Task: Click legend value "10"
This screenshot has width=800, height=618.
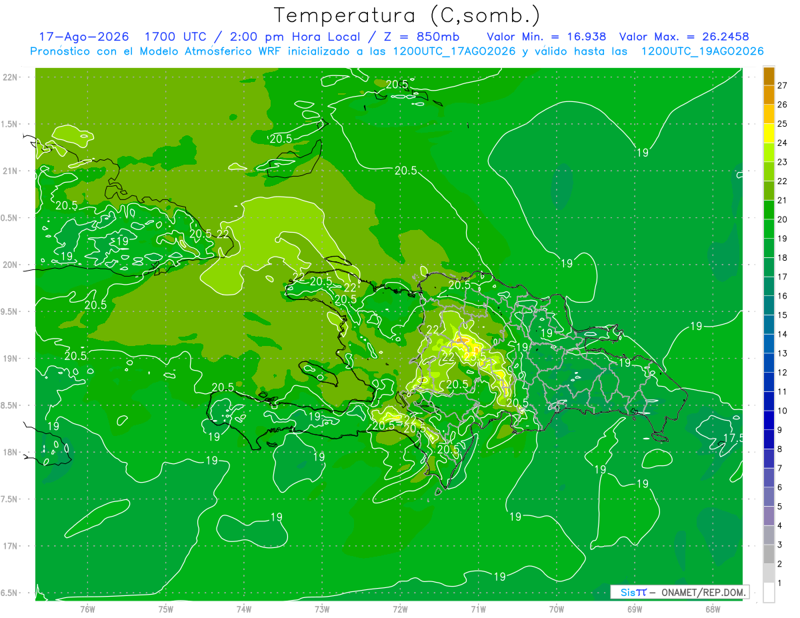Action: pos(783,411)
